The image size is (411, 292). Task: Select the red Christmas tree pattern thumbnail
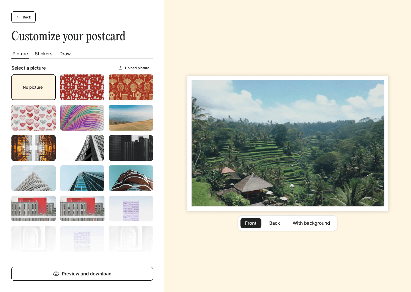[82, 87]
